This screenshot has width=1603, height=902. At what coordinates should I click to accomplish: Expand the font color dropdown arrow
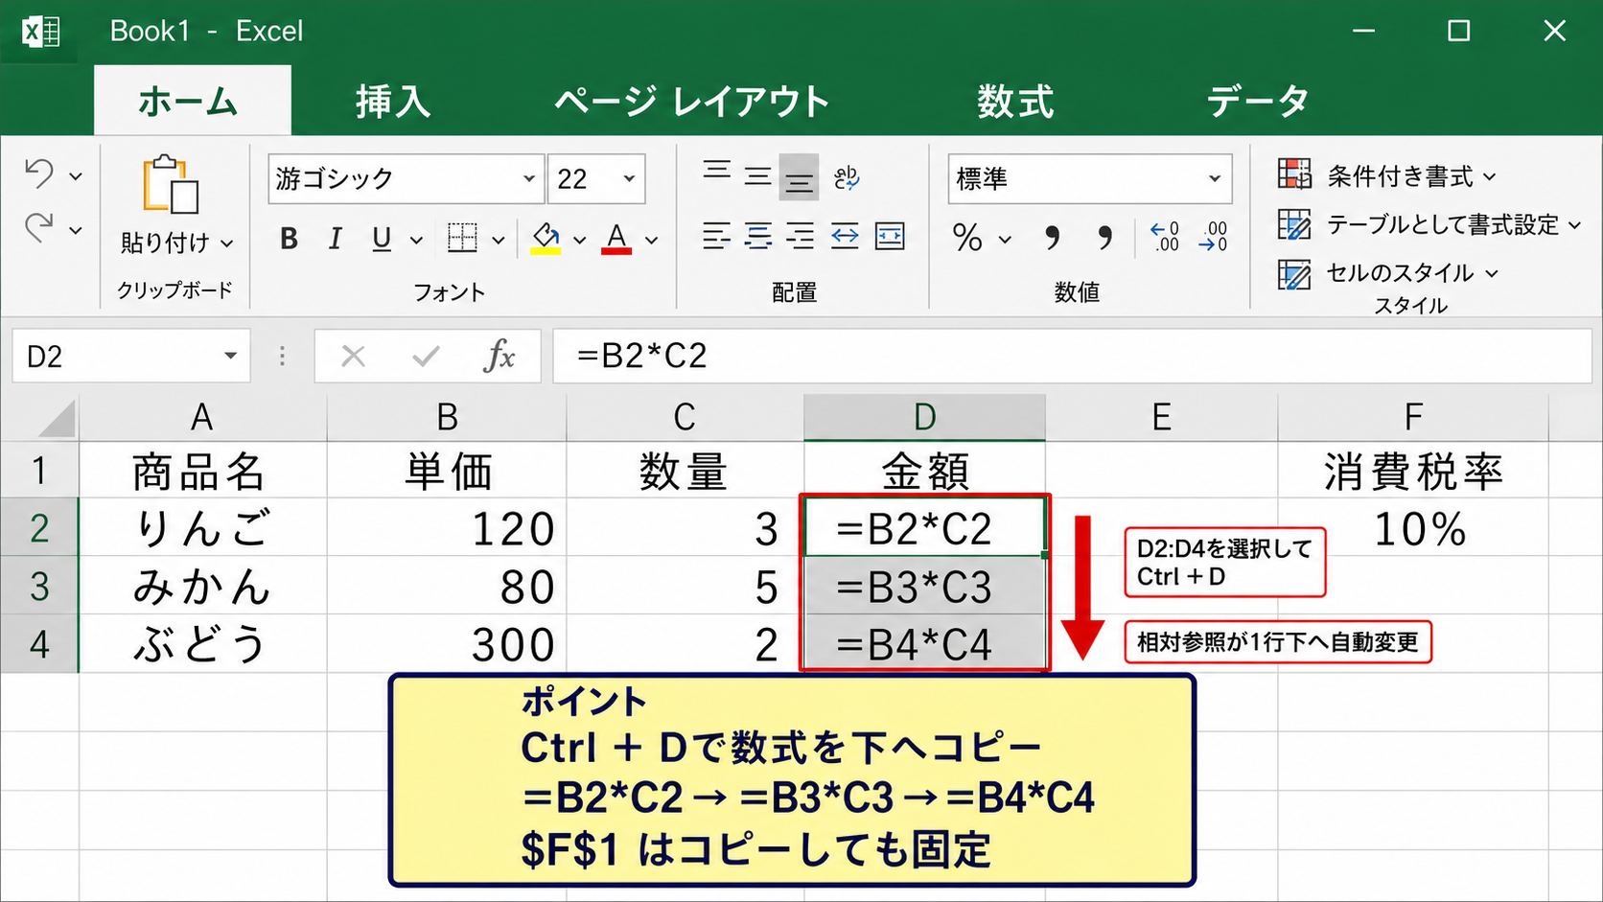(651, 240)
